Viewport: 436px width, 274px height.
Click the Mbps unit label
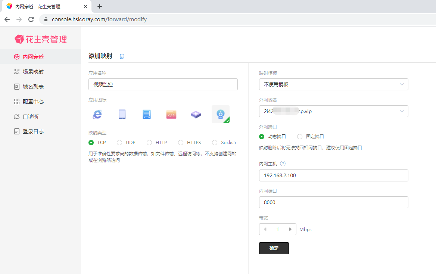click(305, 230)
